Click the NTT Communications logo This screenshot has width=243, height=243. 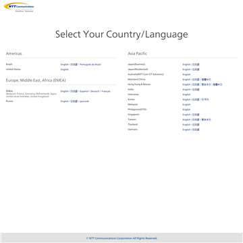tap(19, 7)
